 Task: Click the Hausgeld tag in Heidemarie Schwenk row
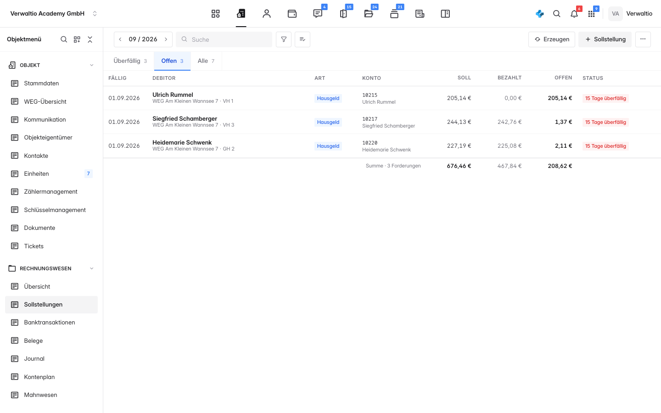point(328,146)
